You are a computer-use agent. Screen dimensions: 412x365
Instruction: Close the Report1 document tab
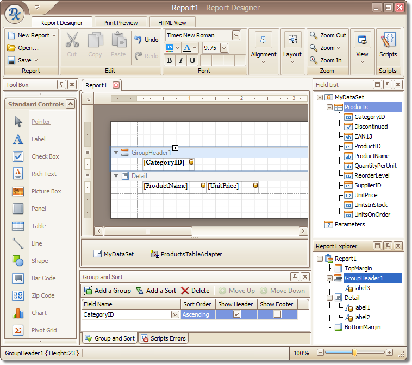116,85
